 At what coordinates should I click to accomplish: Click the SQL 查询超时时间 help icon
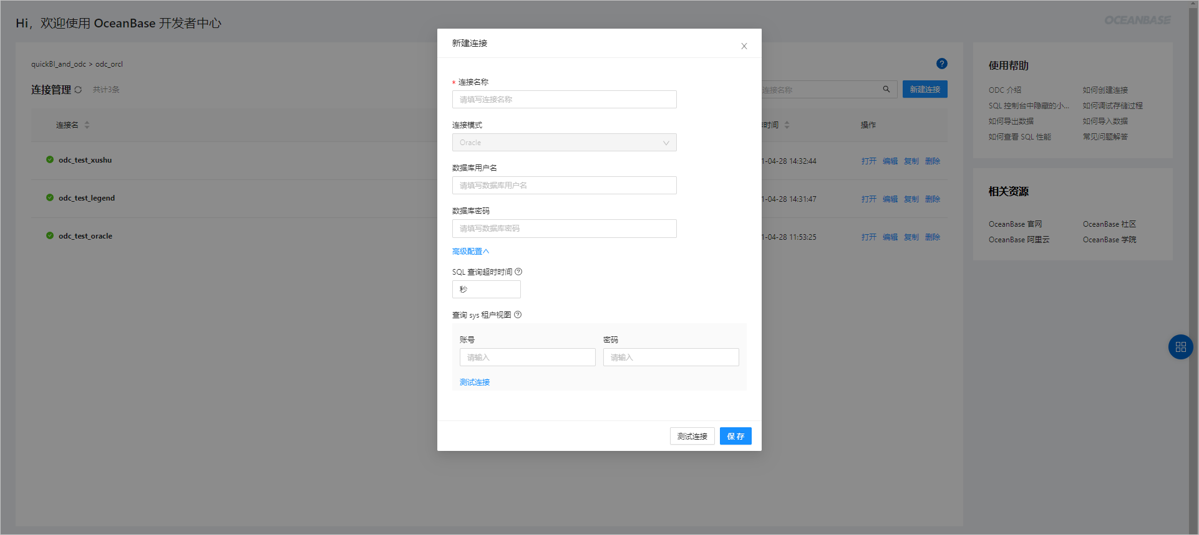pos(518,272)
